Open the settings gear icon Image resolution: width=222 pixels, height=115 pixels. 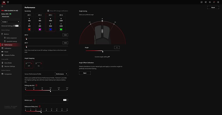coord(218,2)
